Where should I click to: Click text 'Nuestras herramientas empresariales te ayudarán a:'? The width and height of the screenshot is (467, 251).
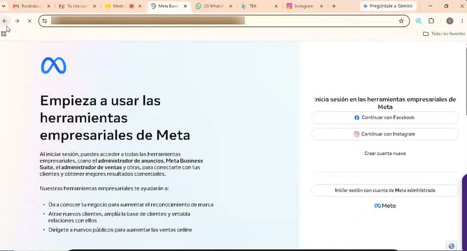[x=104, y=188]
